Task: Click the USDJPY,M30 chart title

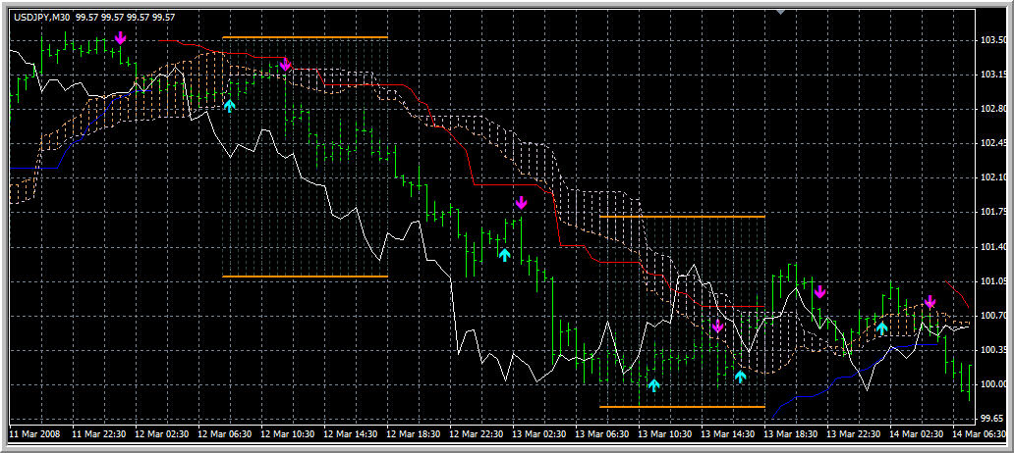Action: tap(41, 18)
